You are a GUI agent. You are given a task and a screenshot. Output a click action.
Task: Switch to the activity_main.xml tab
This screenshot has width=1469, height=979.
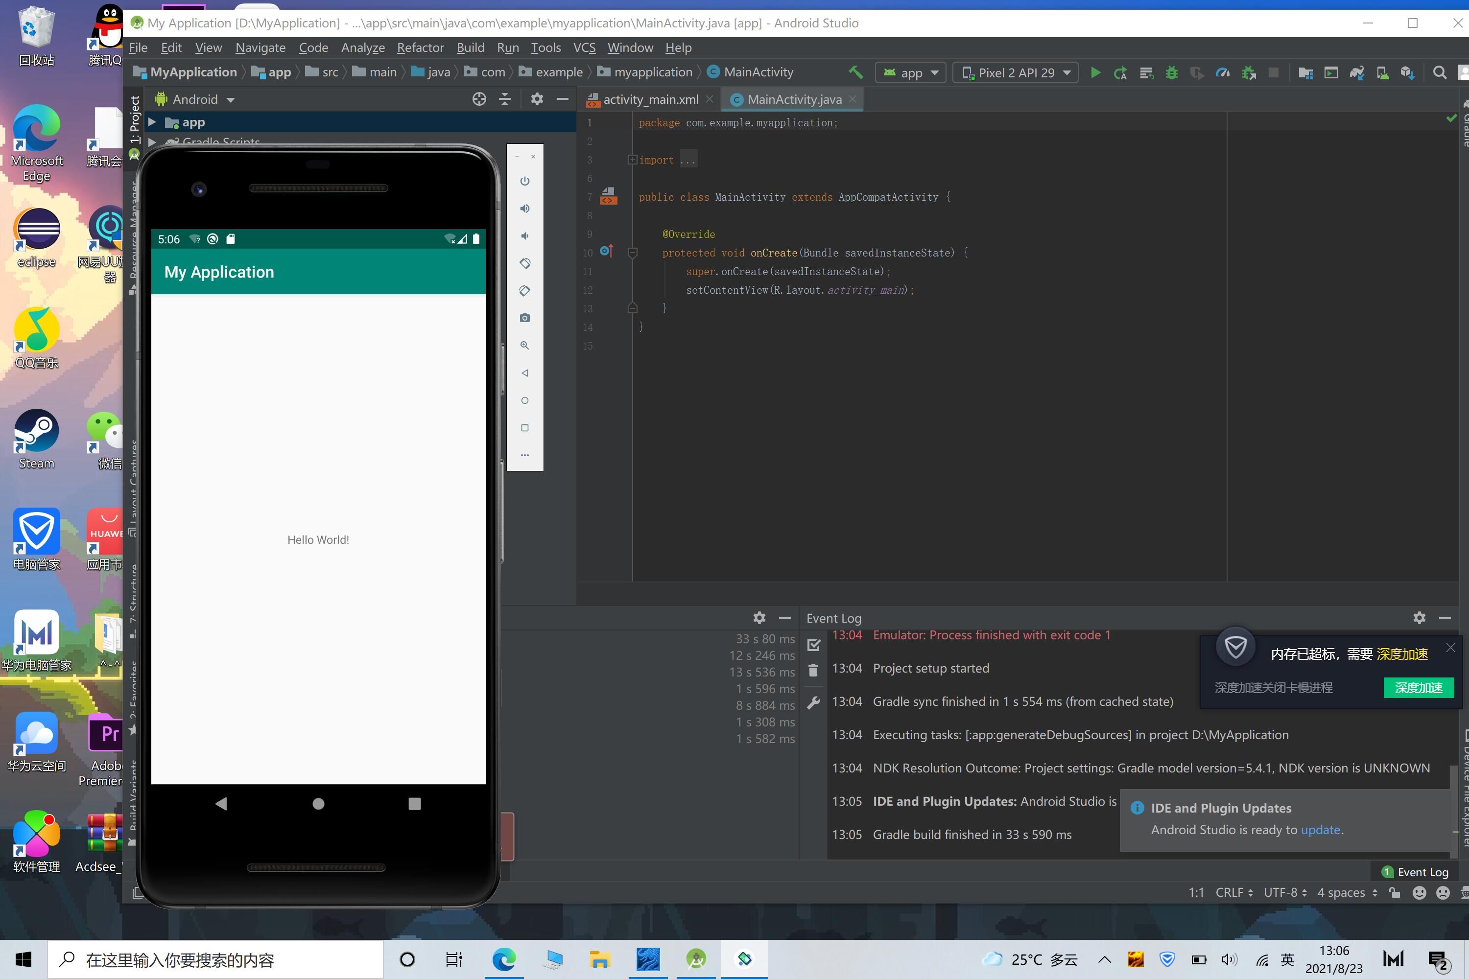650,99
